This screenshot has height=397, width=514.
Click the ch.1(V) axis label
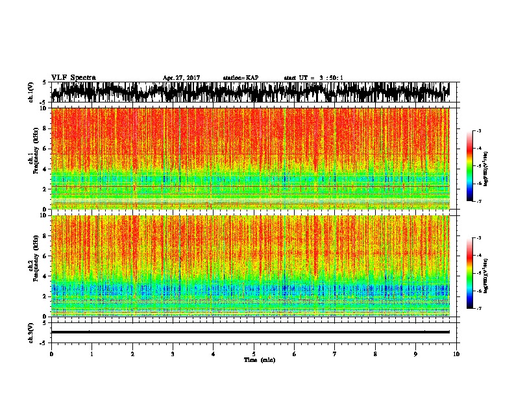(31, 92)
